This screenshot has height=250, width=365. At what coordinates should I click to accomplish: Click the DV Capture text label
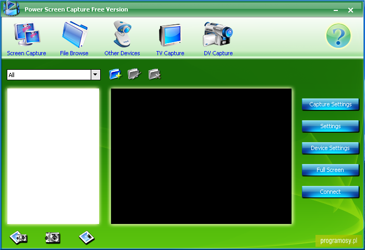pyautogui.click(x=218, y=53)
